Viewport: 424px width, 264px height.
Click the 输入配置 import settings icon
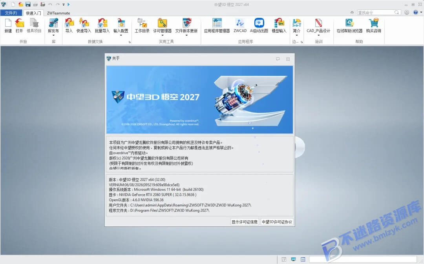click(121, 23)
